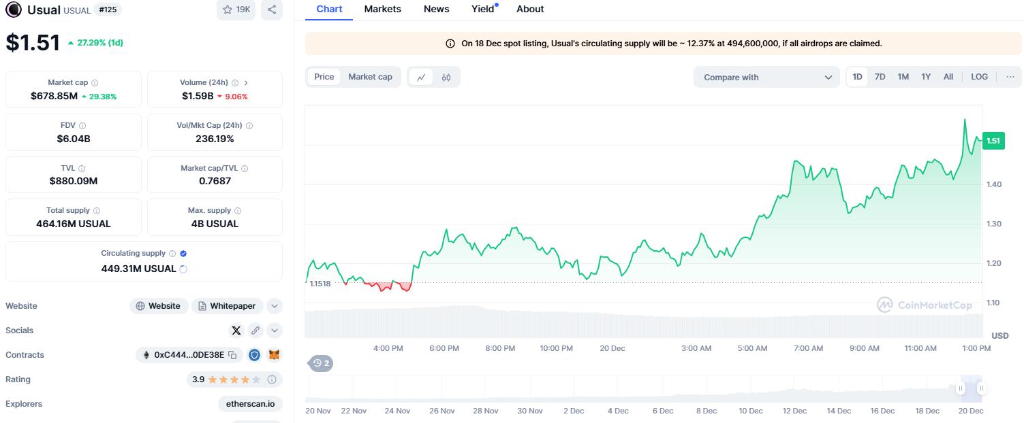Open the Chart tab
Screen dimensions: 1024x423
coord(330,9)
